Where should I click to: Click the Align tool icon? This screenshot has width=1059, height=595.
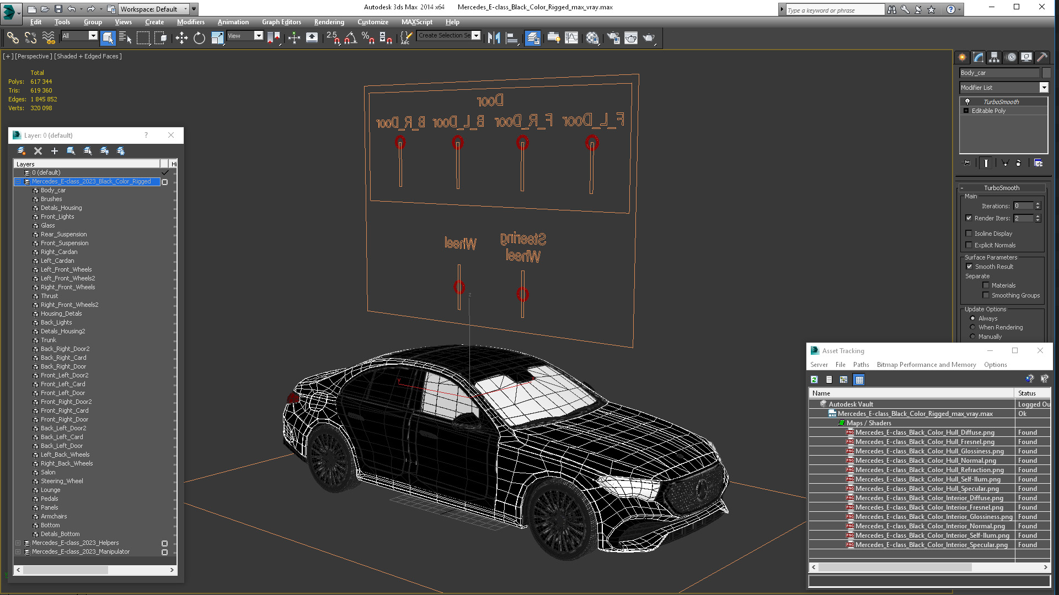pos(512,37)
